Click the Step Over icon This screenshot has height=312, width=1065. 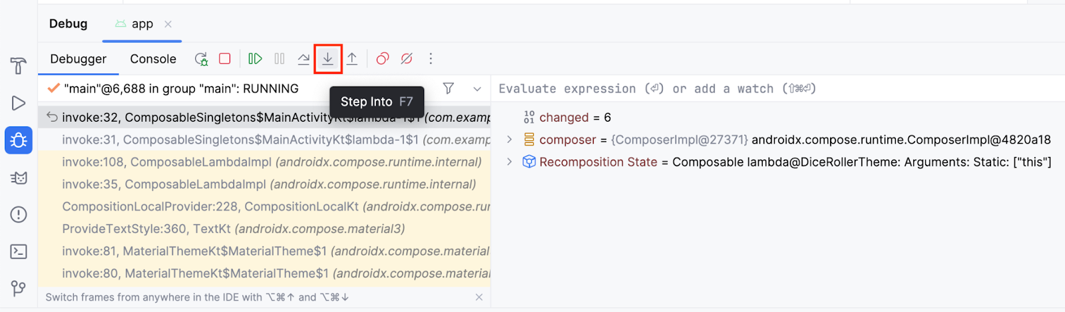pos(304,59)
